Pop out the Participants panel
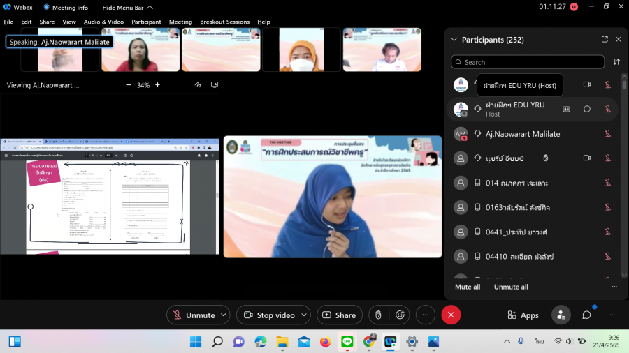The image size is (629, 353). click(x=605, y=40)
